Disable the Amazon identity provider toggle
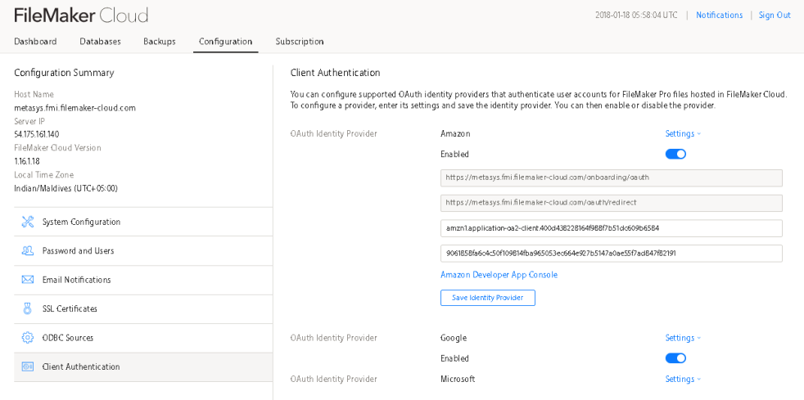The height and width of the screenshot is (400, 804). click(675, 154)
